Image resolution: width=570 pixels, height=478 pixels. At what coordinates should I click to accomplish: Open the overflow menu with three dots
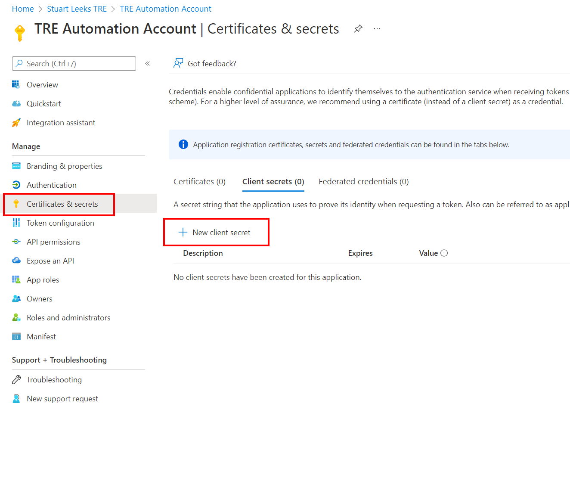377,28
